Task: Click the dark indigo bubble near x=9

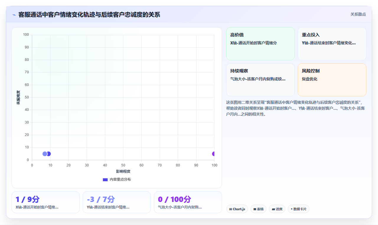Action: click(x=49, y=154)
